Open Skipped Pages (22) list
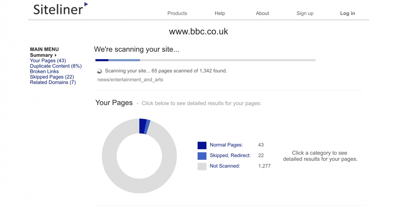This screenshot has width=402, height=206. point(52,77)
